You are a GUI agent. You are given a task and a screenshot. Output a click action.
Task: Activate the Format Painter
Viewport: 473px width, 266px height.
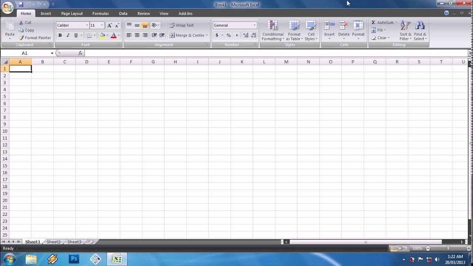pyautogui.click(x=35, y=38)
